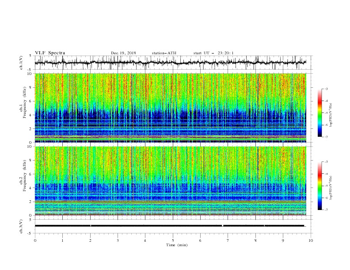Click the 'station=ATH' label
Screen dimensions: 350x270
164,53
